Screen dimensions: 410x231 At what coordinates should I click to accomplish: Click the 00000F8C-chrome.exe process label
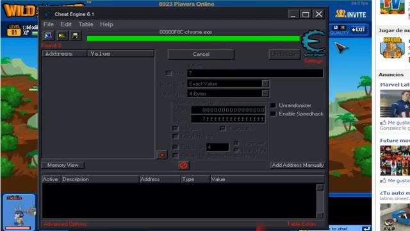[x=186, y=32]
